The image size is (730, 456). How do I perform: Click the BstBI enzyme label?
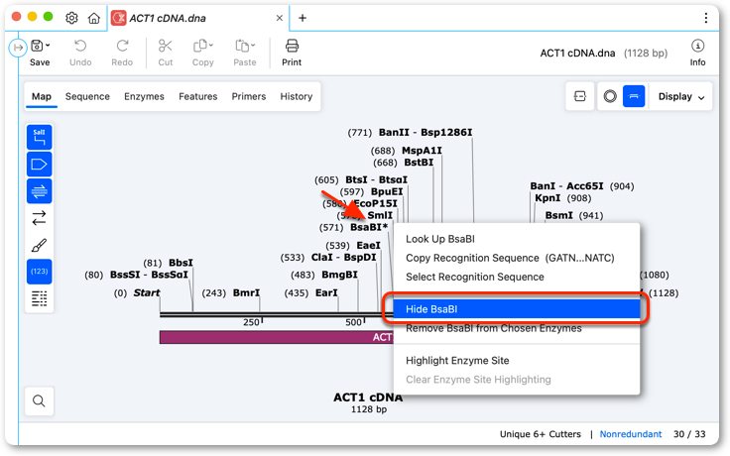click(419, 163)
